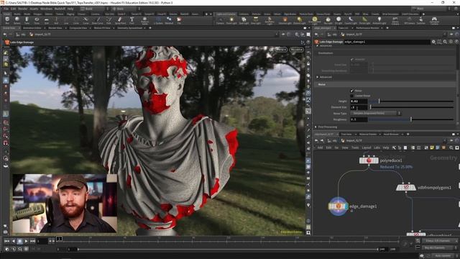This screenshot has width=460, height=259.
Task: Click the Height slider
Action: tap(411, 101)
